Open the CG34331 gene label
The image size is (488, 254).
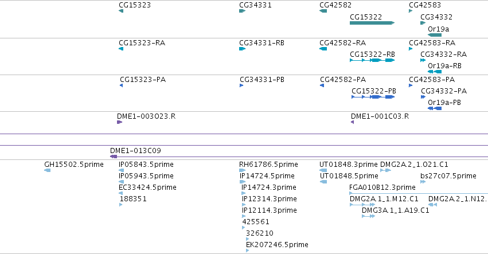point(255,5)
